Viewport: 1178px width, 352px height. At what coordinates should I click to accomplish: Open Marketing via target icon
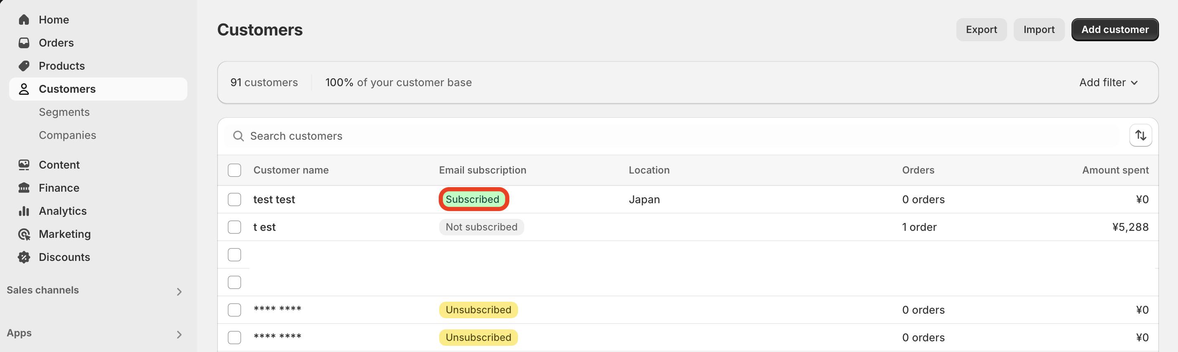24,234
